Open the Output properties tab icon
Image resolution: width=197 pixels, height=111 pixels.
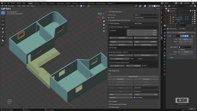click(x=165, y=36)
